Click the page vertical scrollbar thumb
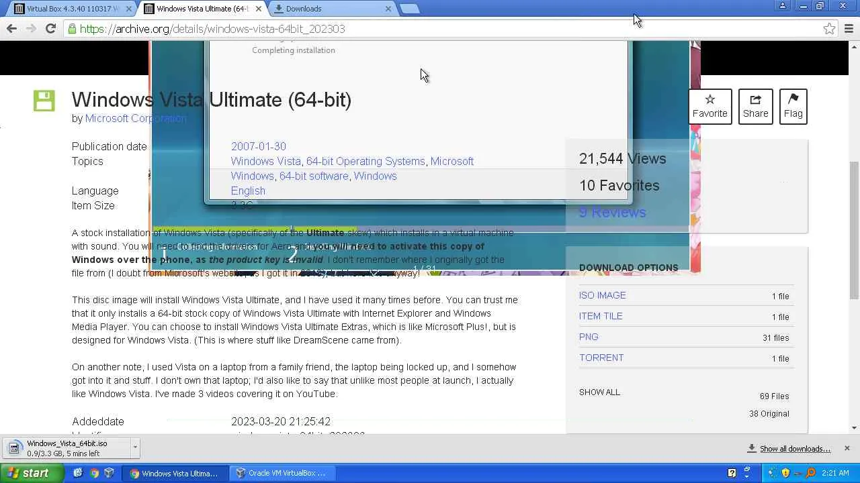This screenshot has height=483, width=860. point(854,229)
